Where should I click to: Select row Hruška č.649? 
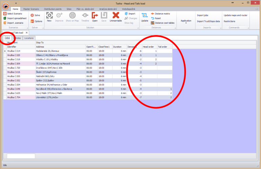pos(88,89)
